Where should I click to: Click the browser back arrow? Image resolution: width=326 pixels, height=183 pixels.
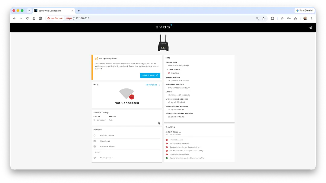[x=14, y=18]
